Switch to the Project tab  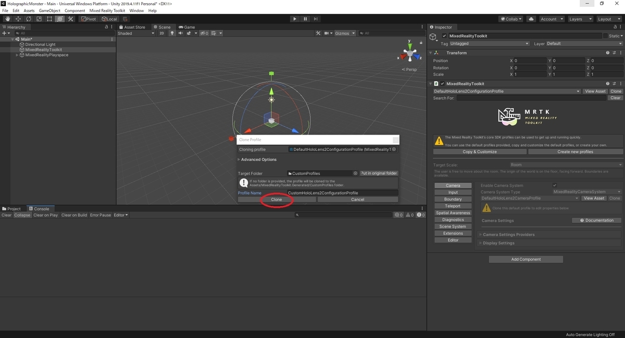tap(11, 209)
